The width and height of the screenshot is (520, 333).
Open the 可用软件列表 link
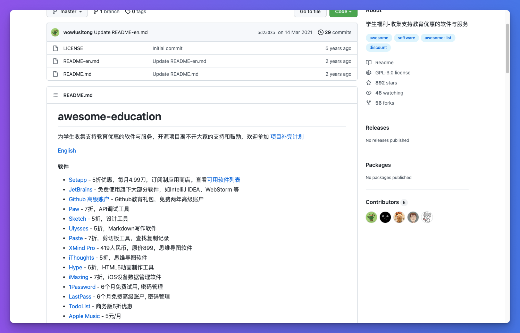[x=224, y=180]
